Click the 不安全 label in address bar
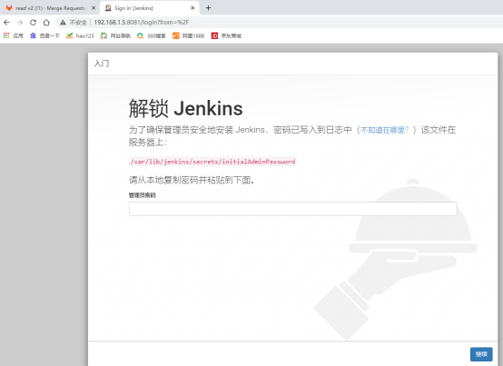The height and width of the screenshot is (366, 503). click(78, 22)
